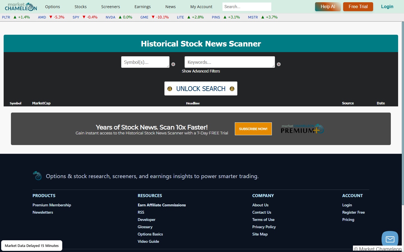The image size is (404, 252).
Task: Click the Free Trial button
Action: [358, 7]
